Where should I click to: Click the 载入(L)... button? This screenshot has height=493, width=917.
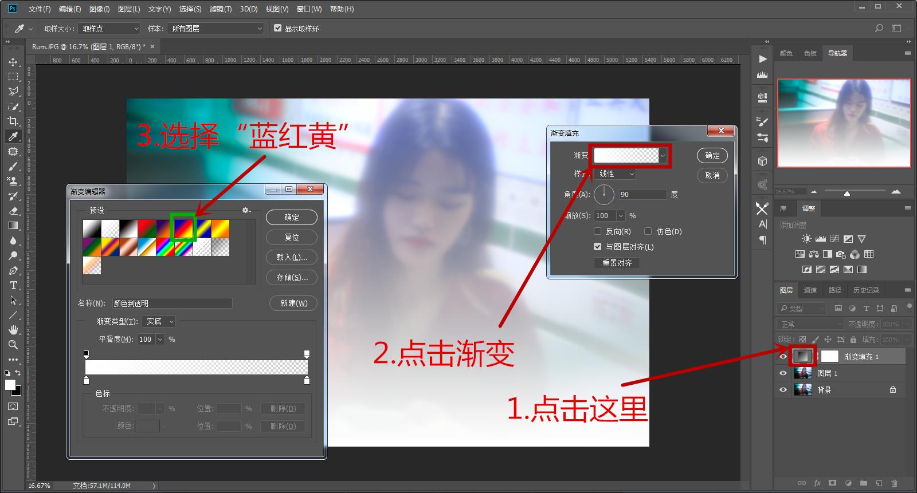pos(292,257)
